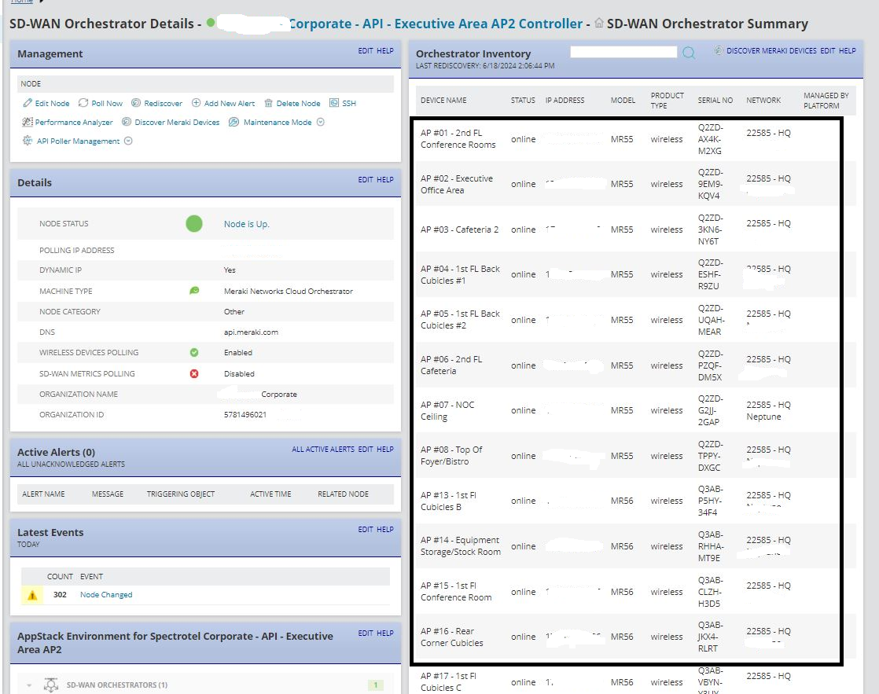Click the Discover Meraki Devices icon in Management
879x694 pixels.
click(x=127, y=122)
